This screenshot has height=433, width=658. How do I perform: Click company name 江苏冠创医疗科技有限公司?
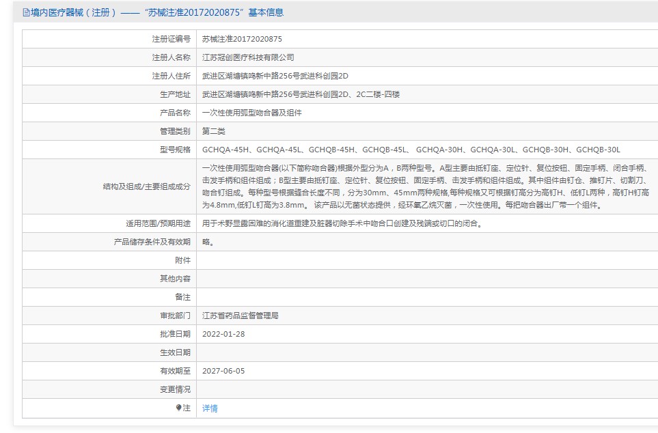[x=248, y=58]
